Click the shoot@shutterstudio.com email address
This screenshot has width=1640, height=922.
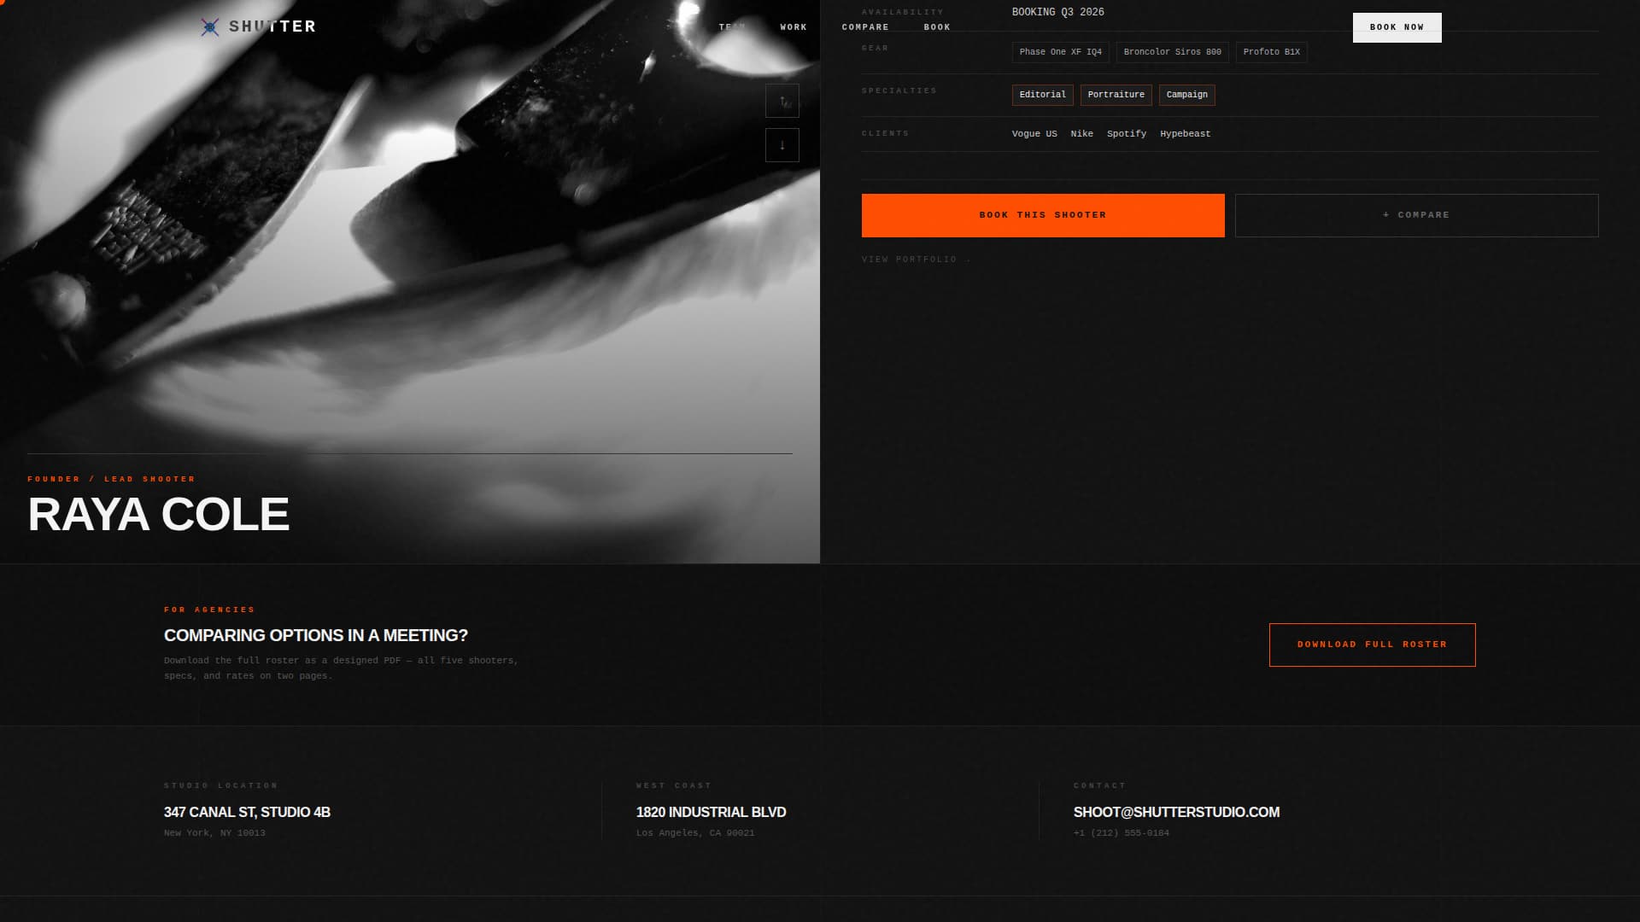[1177, 813]
